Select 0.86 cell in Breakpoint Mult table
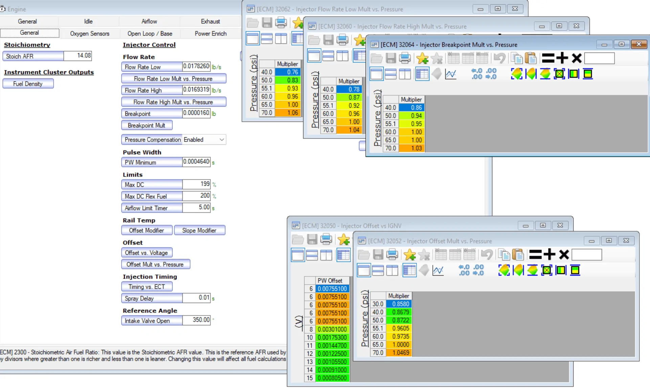650x388 pixels. pyautogui.click(x=412, y=108)
